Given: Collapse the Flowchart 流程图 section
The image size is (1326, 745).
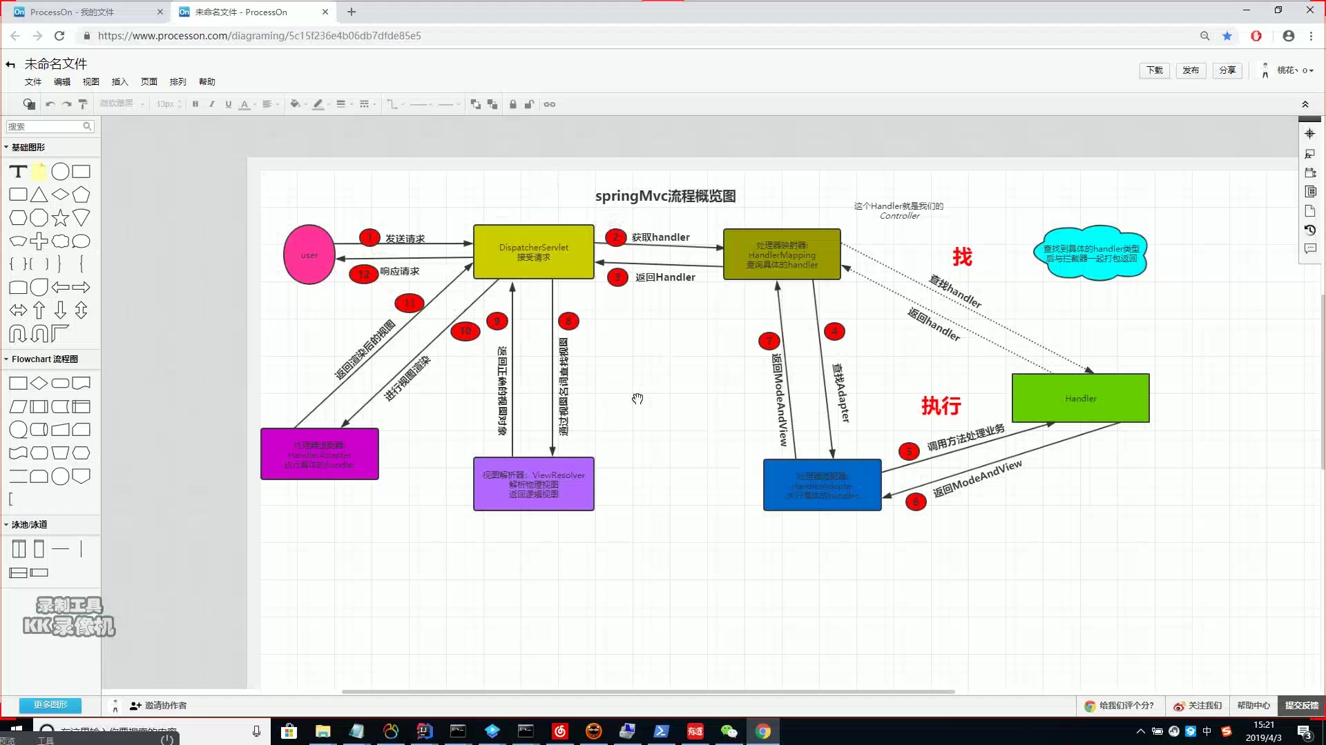Looking at the screenshot, I should 44,359.
